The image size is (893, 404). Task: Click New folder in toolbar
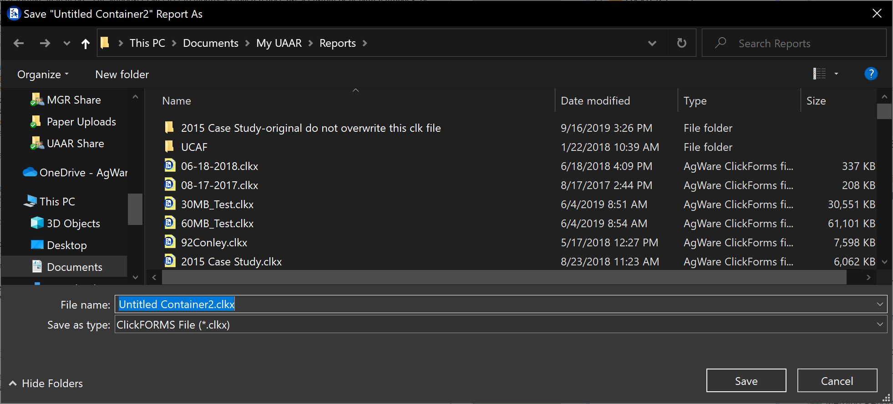coord(122,75)
